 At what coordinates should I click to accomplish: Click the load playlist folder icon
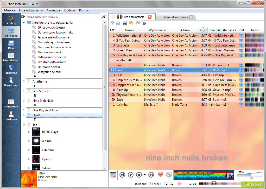[118, 23]
